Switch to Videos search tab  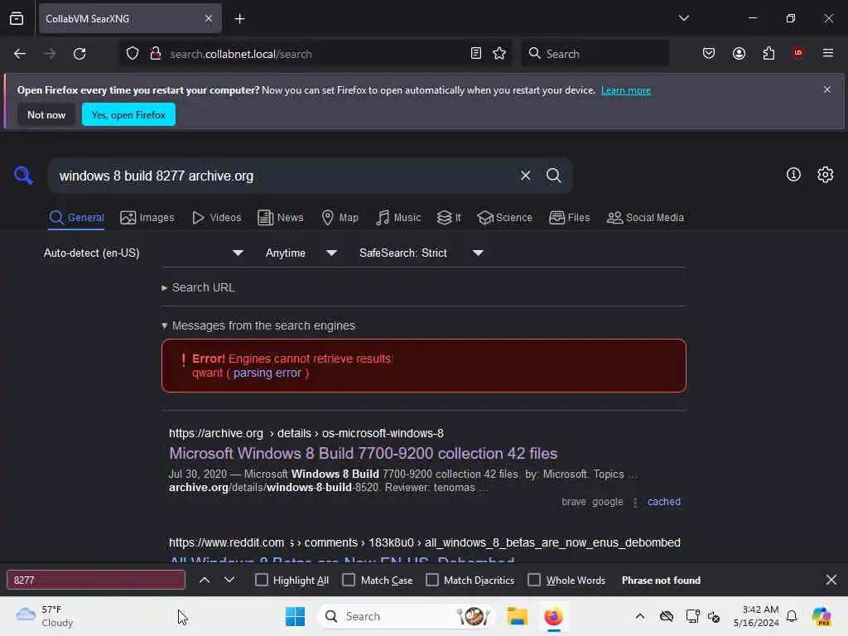coord(217,218)
